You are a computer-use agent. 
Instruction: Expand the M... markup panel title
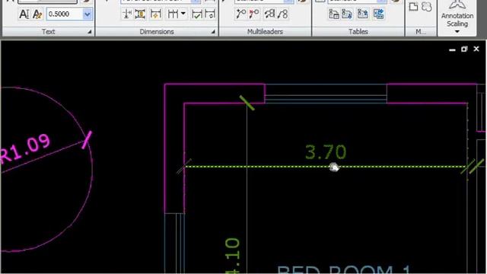(x=421, y=32)
